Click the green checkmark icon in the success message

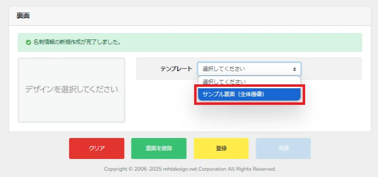point(28,42)
